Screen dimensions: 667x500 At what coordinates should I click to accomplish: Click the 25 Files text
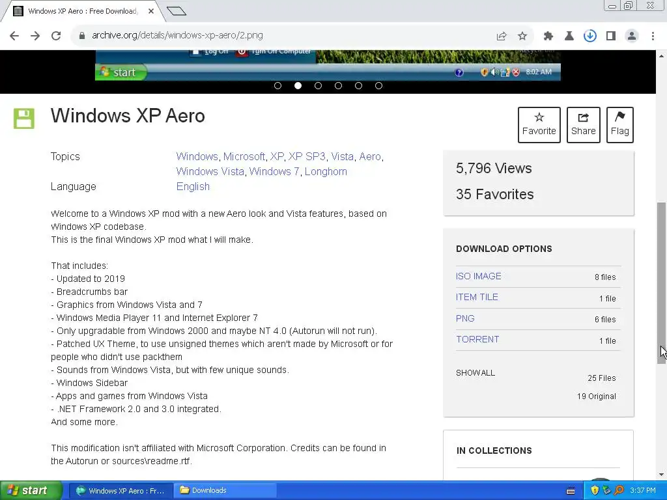601,378
